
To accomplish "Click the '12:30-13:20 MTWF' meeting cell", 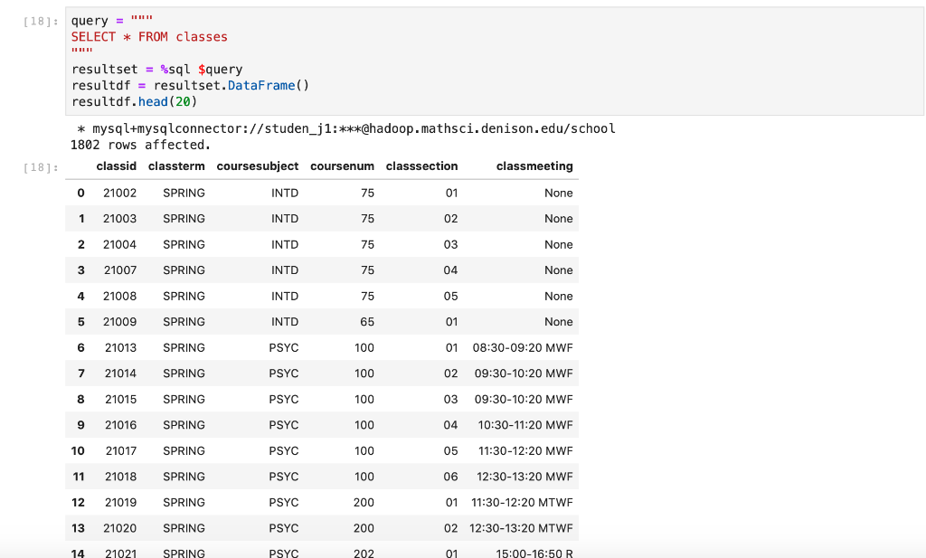I will point(521,528).
